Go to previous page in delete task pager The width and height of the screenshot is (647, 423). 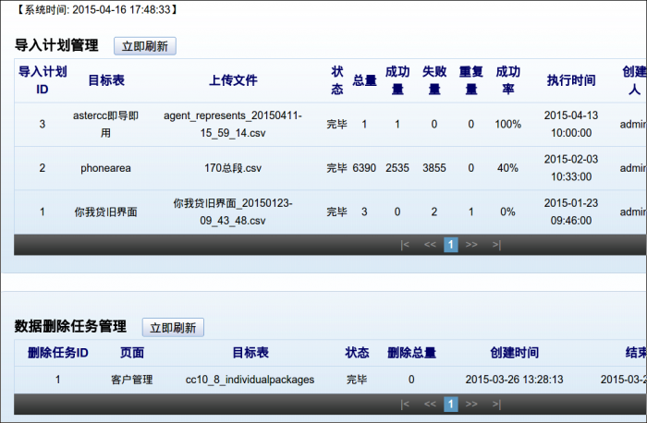430,404
